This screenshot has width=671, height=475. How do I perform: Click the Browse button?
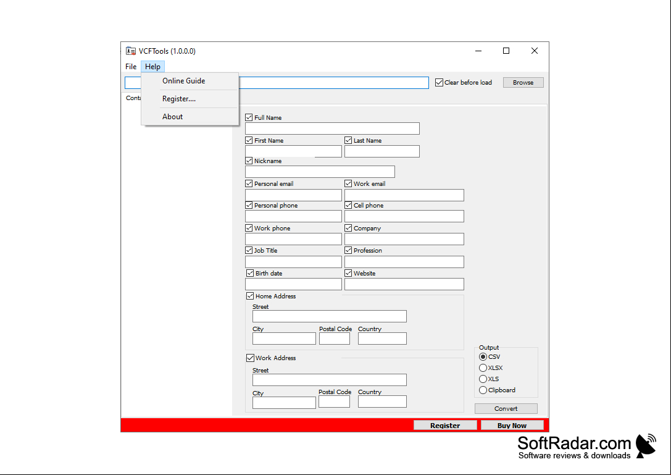pos(523,82)
